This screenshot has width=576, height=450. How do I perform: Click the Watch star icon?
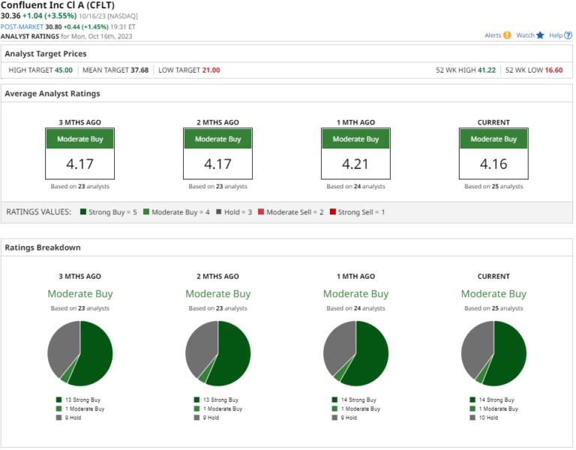click(x=540, y=35)
